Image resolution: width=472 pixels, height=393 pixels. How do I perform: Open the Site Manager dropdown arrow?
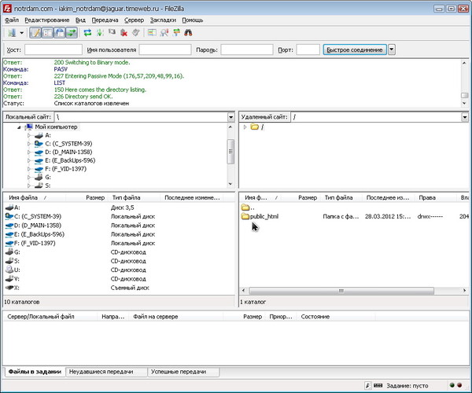tap(22, 33)
